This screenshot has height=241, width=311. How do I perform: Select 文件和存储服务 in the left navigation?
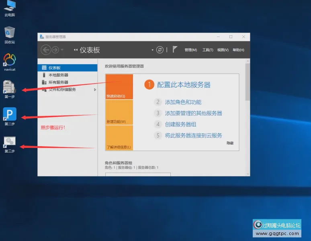(x=68, y=90)
